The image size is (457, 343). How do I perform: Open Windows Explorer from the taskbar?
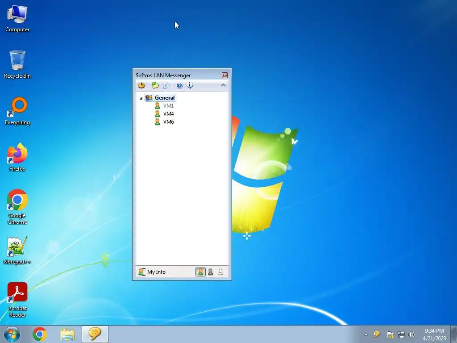(67, 334)
